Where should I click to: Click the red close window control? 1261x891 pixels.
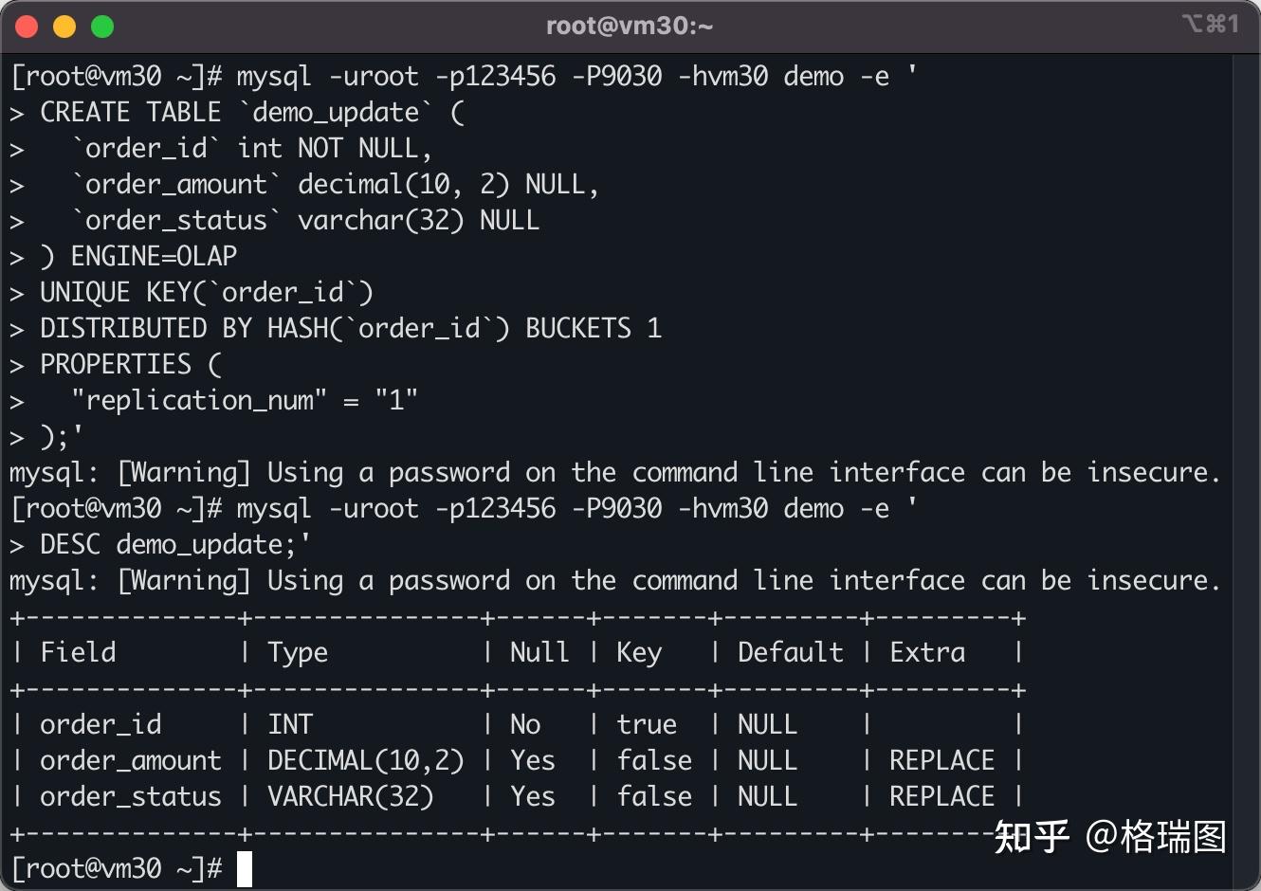(26, 26)
